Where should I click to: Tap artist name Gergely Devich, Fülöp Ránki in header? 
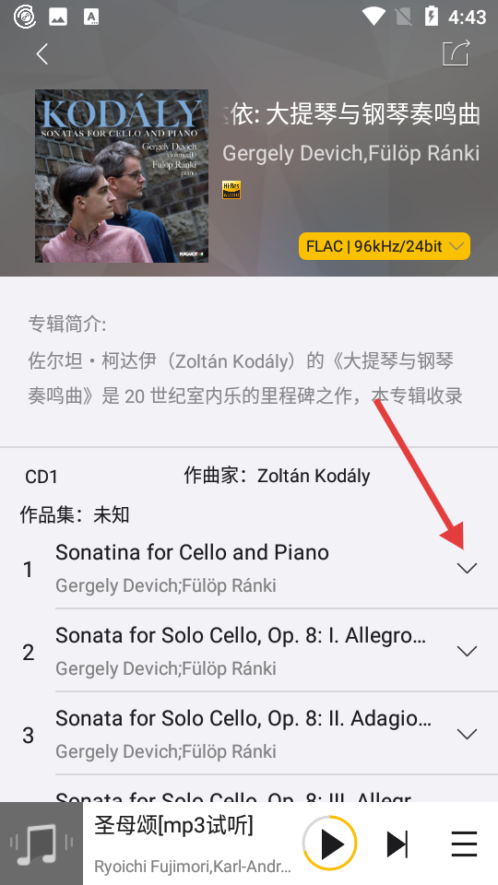pyautogui.click(x=350, y=154)
